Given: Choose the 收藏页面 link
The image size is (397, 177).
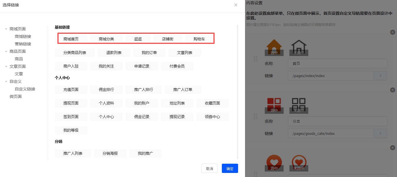Looking at the screenshot, I should [x=213, y=103].
